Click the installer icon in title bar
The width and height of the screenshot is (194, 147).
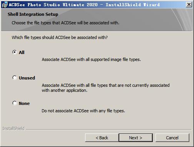click(5, 5)
